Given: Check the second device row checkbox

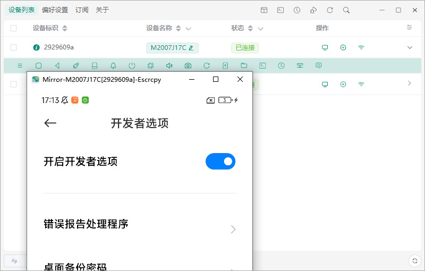Looking at the screenshot, I should point(14,84).
